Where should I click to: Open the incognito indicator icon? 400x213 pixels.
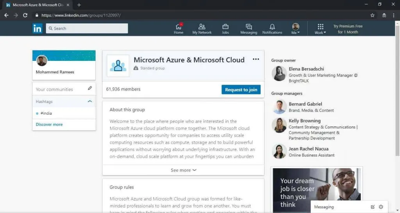click(x=384, y=15)
